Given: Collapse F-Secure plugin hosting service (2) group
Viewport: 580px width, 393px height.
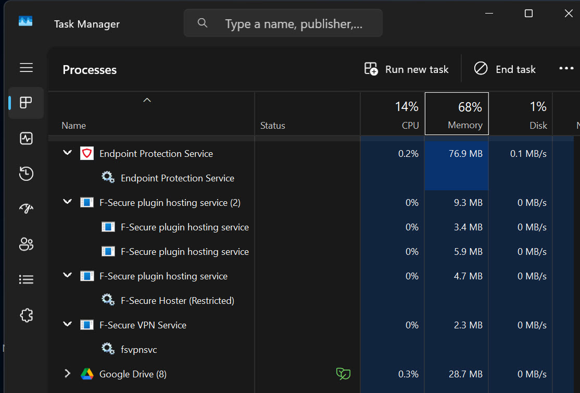Looking at the screenshot, I should pyautogui.click(x=67, y=202).
